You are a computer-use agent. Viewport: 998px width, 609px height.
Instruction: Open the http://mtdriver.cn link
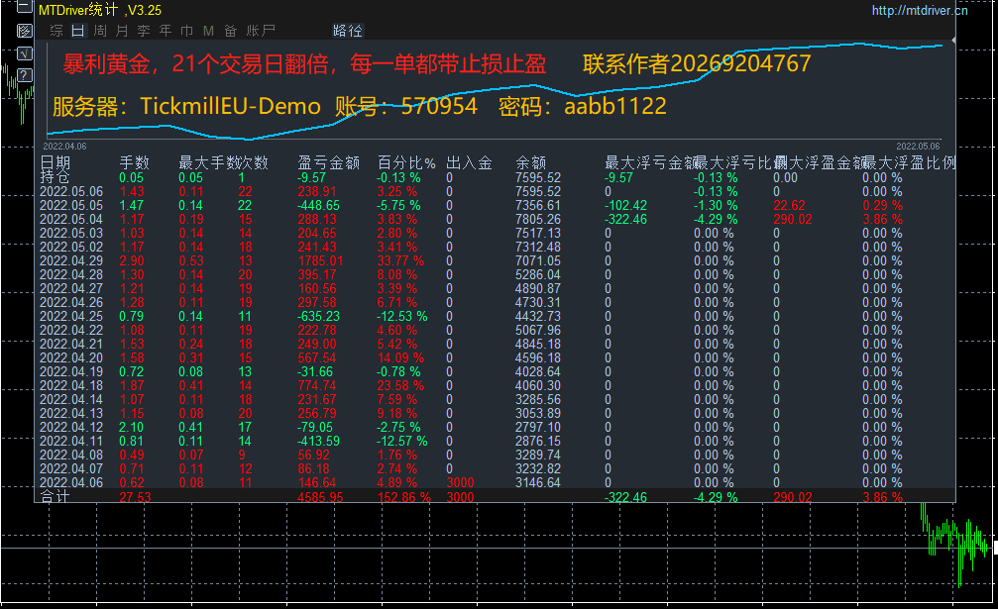920,10
